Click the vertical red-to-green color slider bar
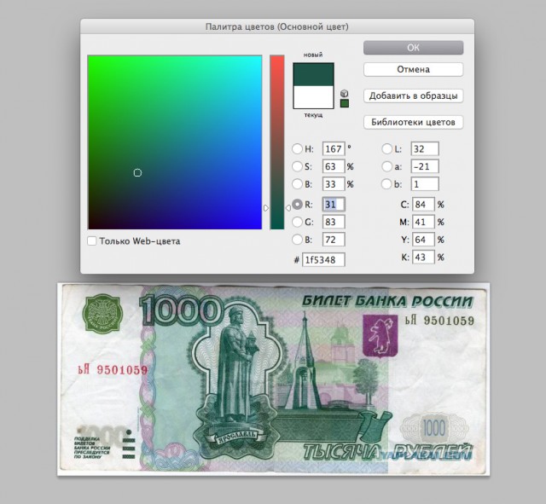Image resolution: width=546 pixels, height=504 pixels. [x=277, y=142]
